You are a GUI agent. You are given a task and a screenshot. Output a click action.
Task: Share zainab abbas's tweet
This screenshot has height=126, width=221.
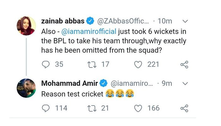[x=184, y=65]
